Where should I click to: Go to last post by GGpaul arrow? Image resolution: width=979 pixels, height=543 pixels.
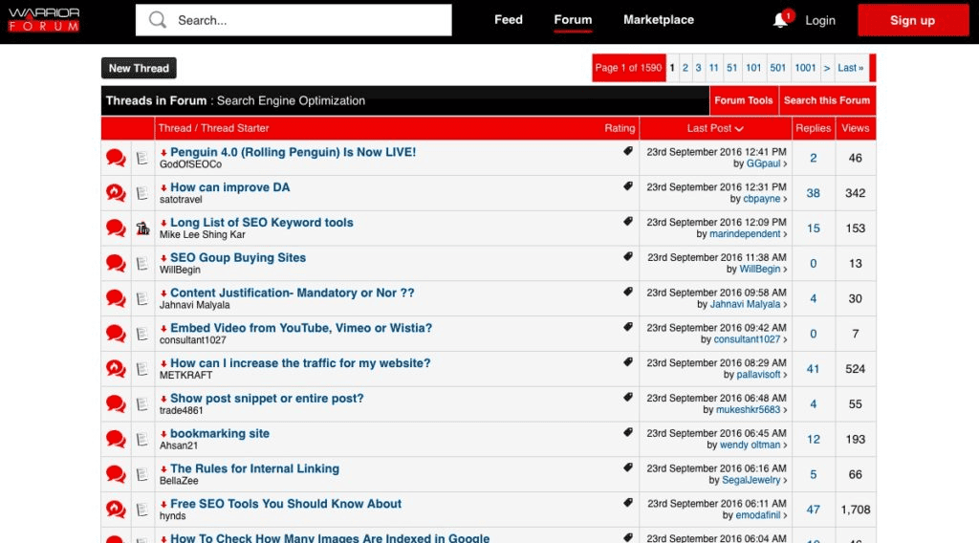pos(786,164)
